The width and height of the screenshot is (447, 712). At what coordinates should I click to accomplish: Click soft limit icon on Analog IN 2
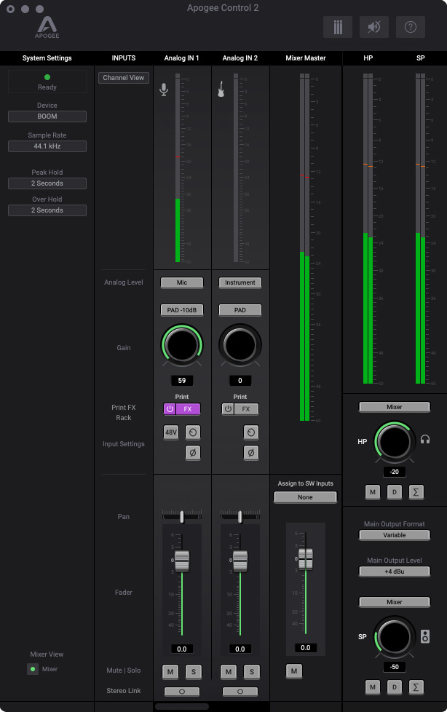point(250,432)
